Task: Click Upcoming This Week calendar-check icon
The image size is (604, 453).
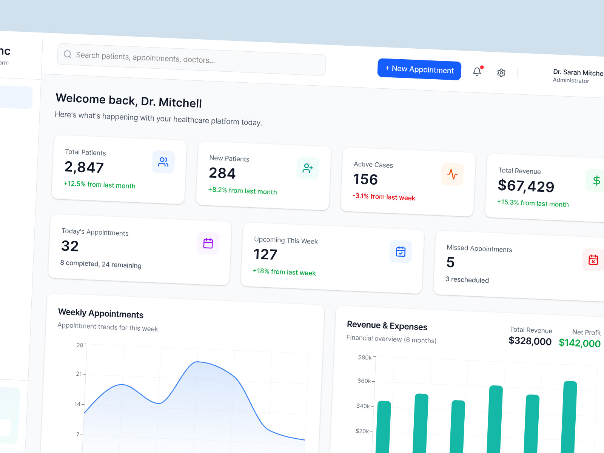Action: tap(401, 251)
